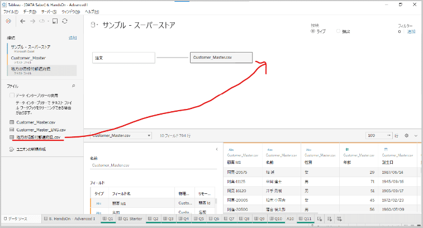Expand the data grid options chevron
The image size is (423, 228).
tap(416, 135)
